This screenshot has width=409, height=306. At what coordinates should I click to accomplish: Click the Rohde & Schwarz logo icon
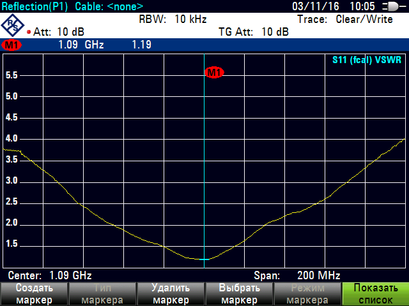pyautogui.click(x=12, y=25)
